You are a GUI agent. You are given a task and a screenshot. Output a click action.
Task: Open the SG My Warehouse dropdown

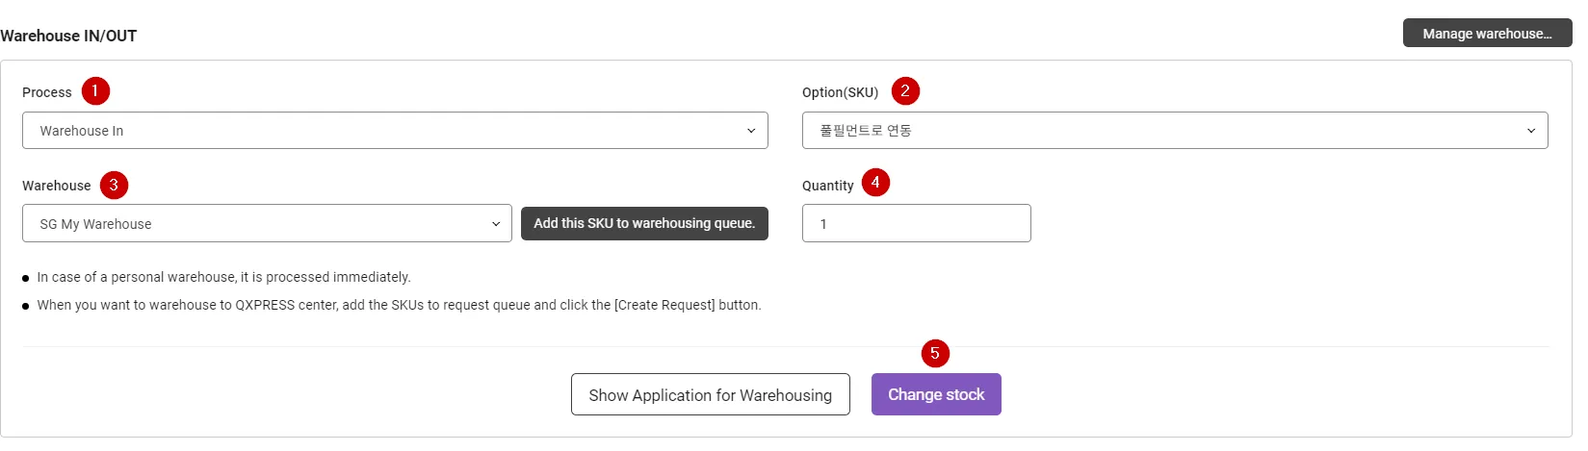click(267, 224)
